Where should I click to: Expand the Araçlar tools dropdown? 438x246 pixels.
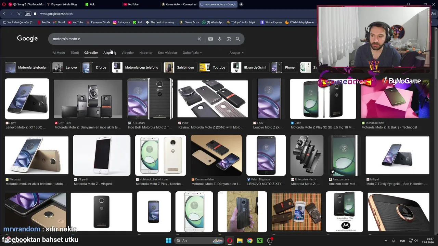click(236, 53)
